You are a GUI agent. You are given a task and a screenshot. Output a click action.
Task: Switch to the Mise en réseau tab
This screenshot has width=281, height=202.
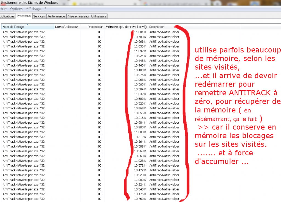click(78, 16)
